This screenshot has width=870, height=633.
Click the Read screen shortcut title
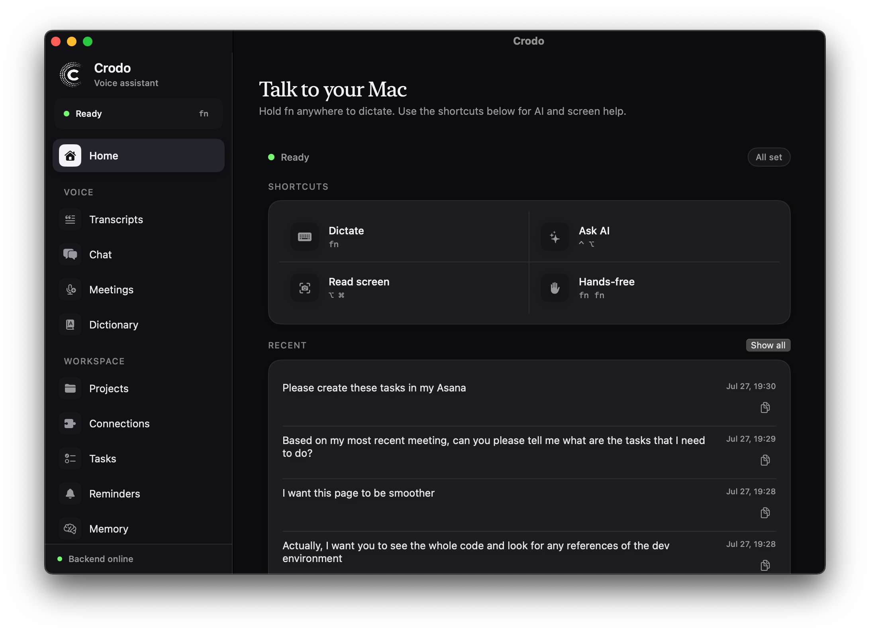click(x=359, y=282)
